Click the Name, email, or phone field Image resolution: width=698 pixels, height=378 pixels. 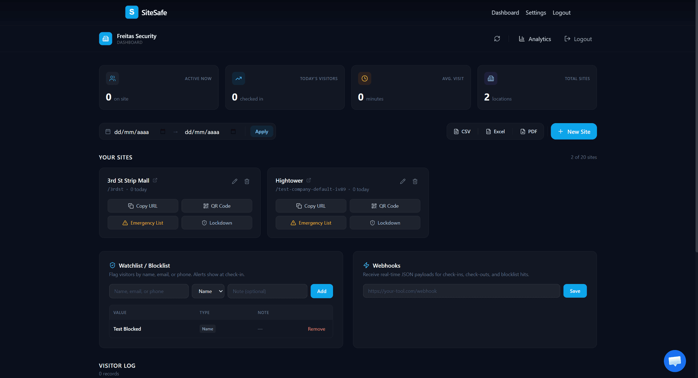point(149,291)
